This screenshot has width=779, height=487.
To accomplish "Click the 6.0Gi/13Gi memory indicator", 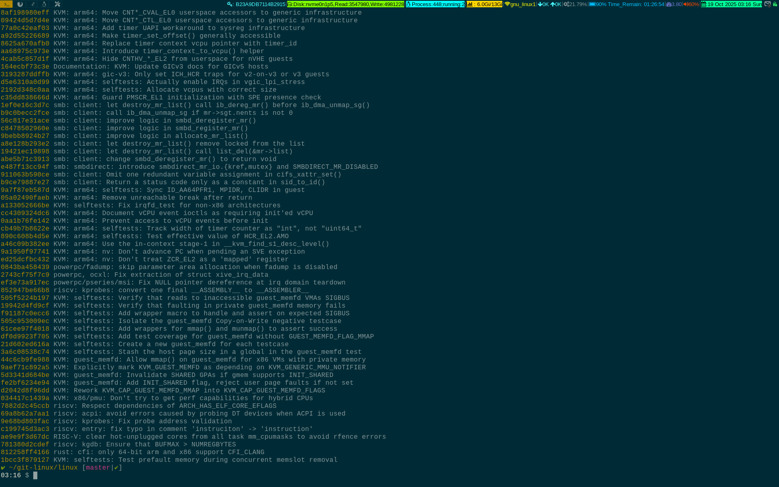I will point(484,4).
